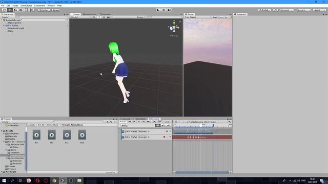
Task: Open the Account dropdown
Action: 287,10
